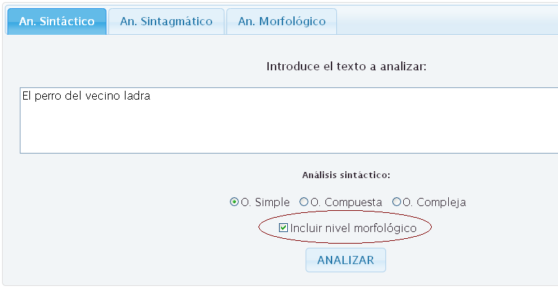Uncheck the Incluir nivel morfológico checkbox
This screenshot has width=558, height=288.
[284, 228]
